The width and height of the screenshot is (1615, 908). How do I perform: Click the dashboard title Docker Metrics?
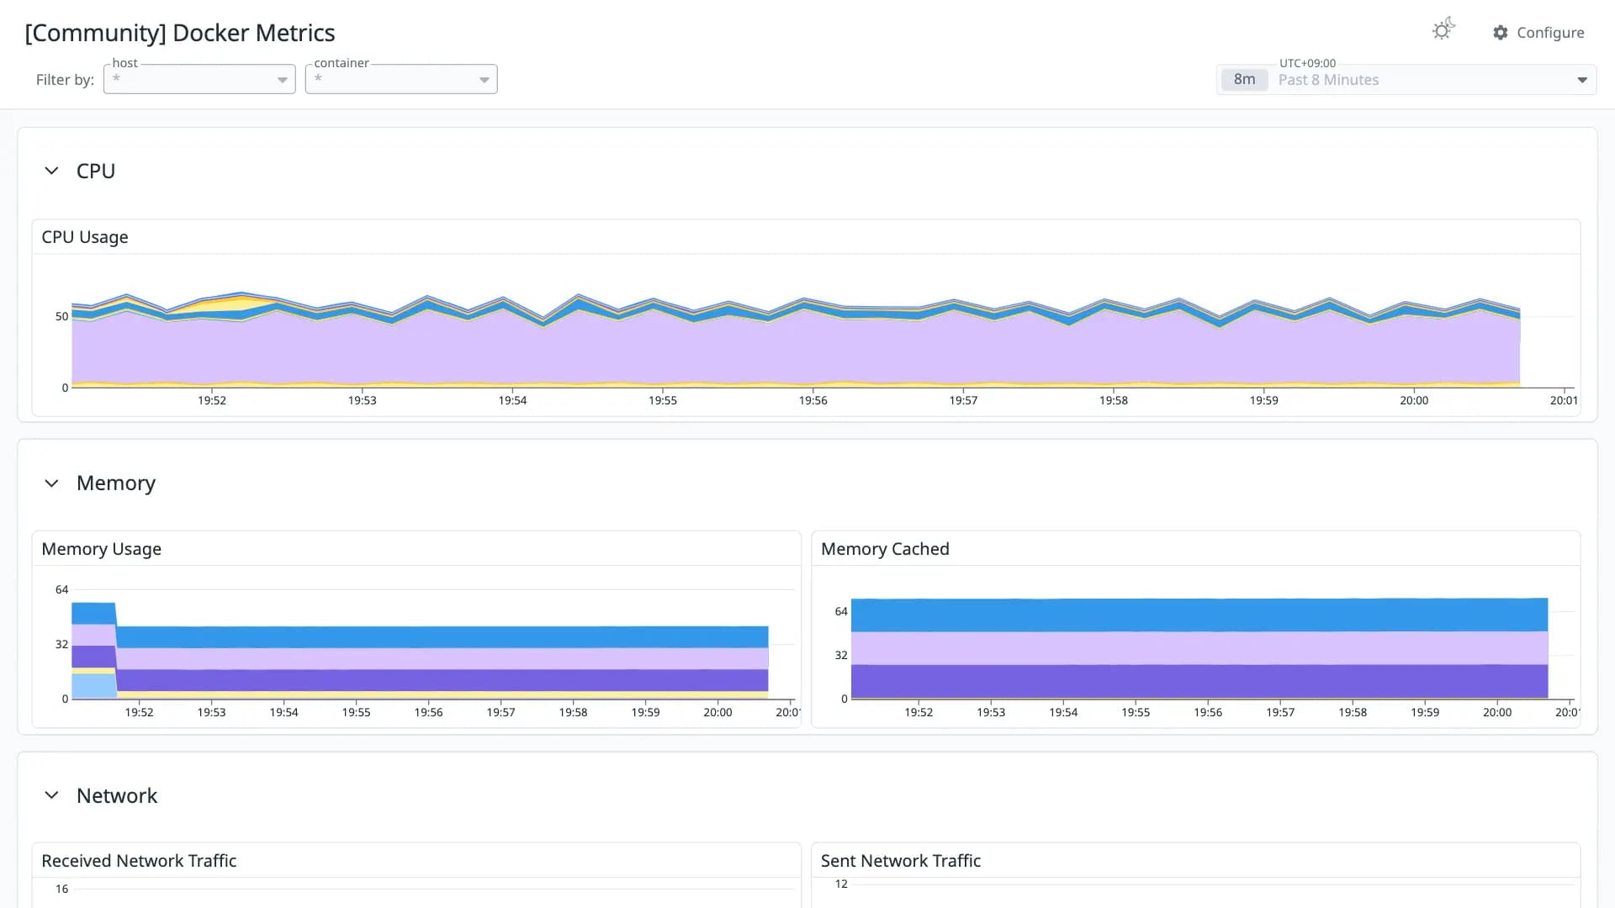(x=180, y=33)
